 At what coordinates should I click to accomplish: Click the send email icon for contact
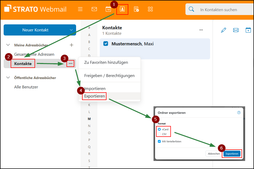236,30
